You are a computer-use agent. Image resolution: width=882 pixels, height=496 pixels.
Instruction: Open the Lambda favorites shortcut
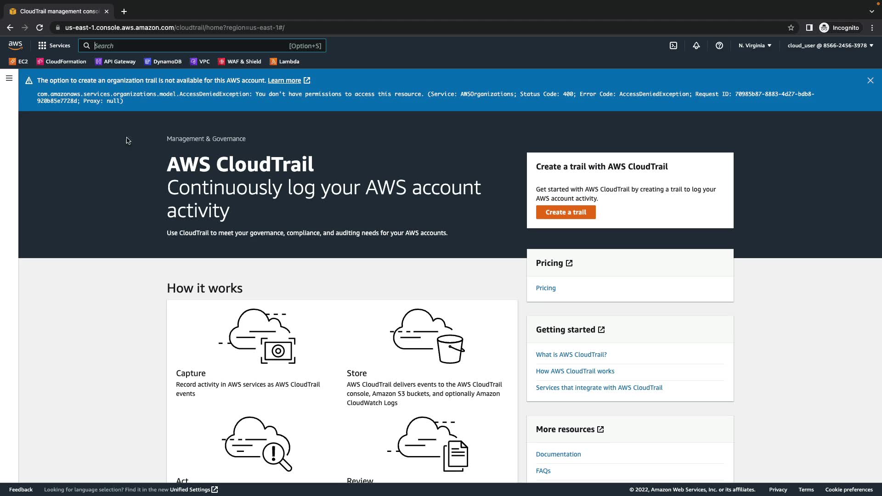pyautogui.click(x=284, y=62)
